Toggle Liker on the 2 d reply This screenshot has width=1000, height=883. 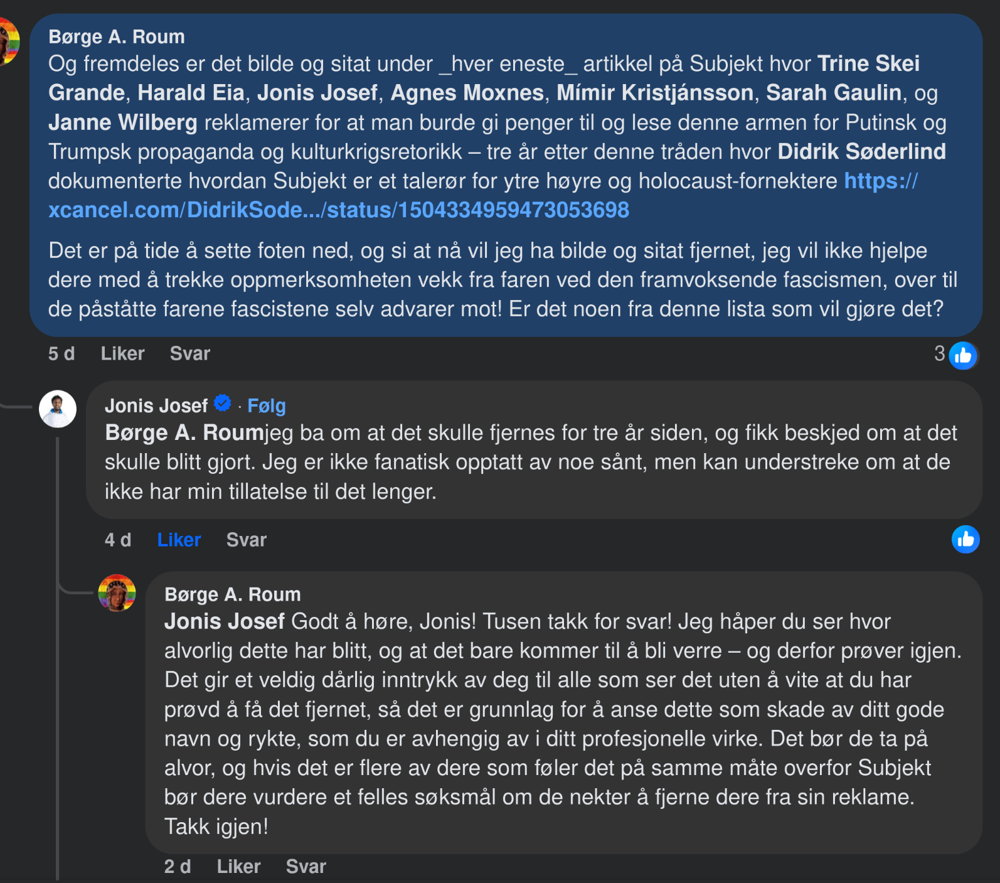(238, 866)
